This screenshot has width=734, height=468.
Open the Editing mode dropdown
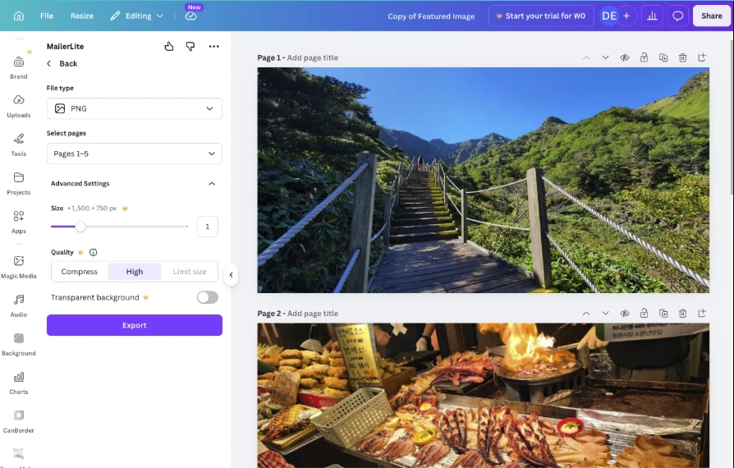136,16
